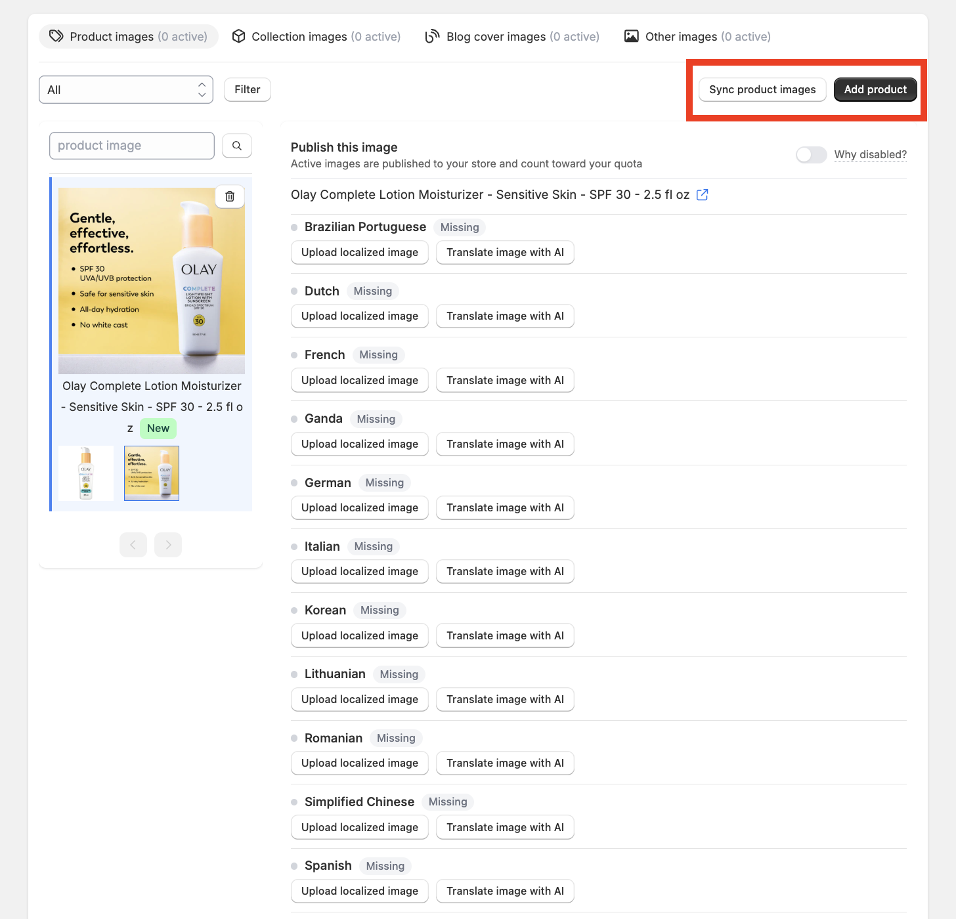Click the Missing badge next to Korean
The height and width of the screenshot is (919, 956).
pyautogui.click(x=380, y=610)
